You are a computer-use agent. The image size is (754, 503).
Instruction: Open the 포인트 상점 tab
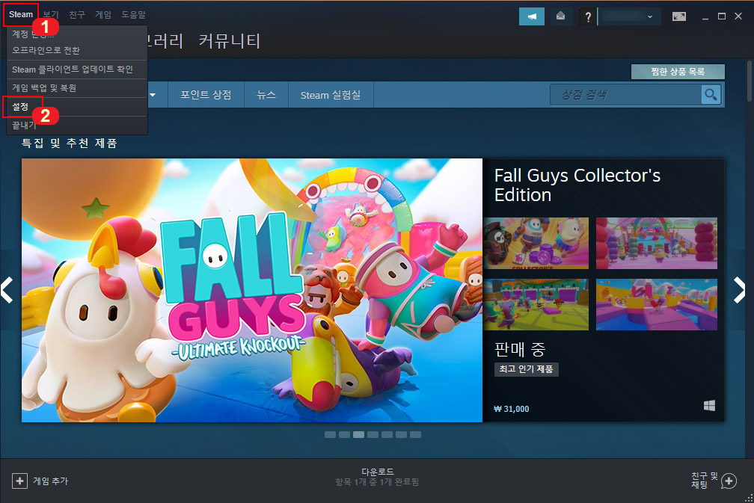pyautogui.click(x=206, y=95)
